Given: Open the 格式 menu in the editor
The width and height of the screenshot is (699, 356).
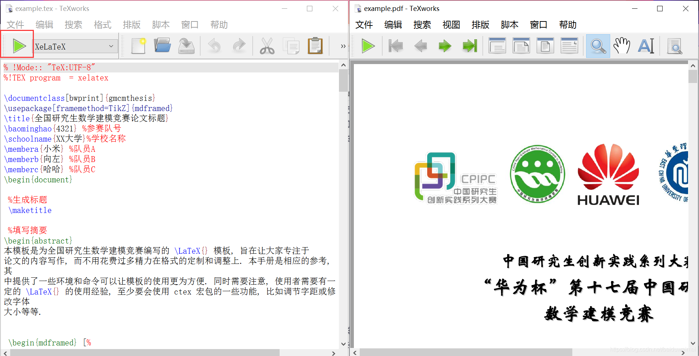Looking at the screenshot, I should click(102, 24).
